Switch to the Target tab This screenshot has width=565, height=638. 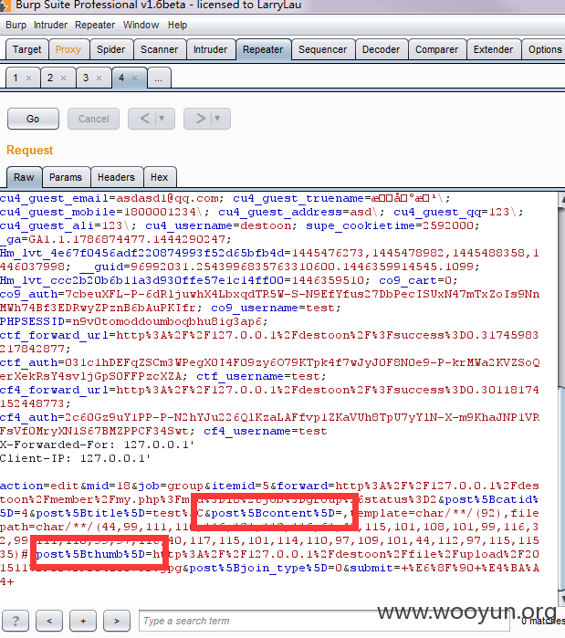pyautogui.click(x=26, y=49)
